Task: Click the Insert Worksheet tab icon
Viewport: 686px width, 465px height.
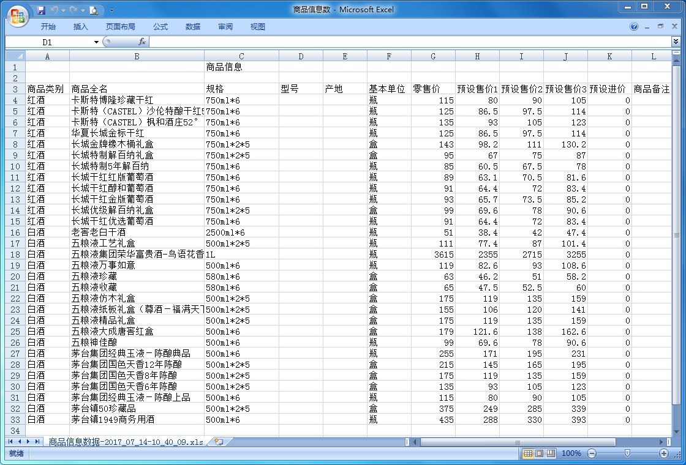Action: click(x=219, y=442)
